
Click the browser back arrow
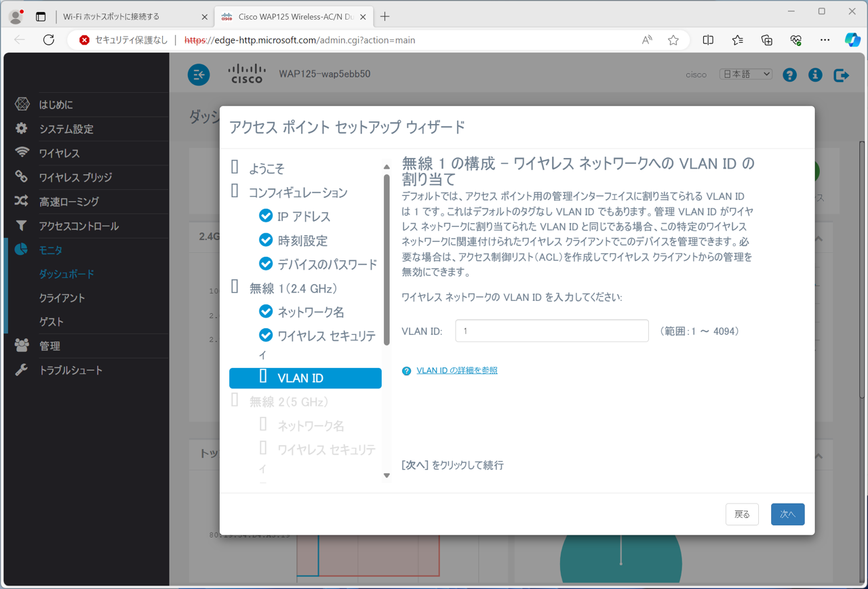20,40
